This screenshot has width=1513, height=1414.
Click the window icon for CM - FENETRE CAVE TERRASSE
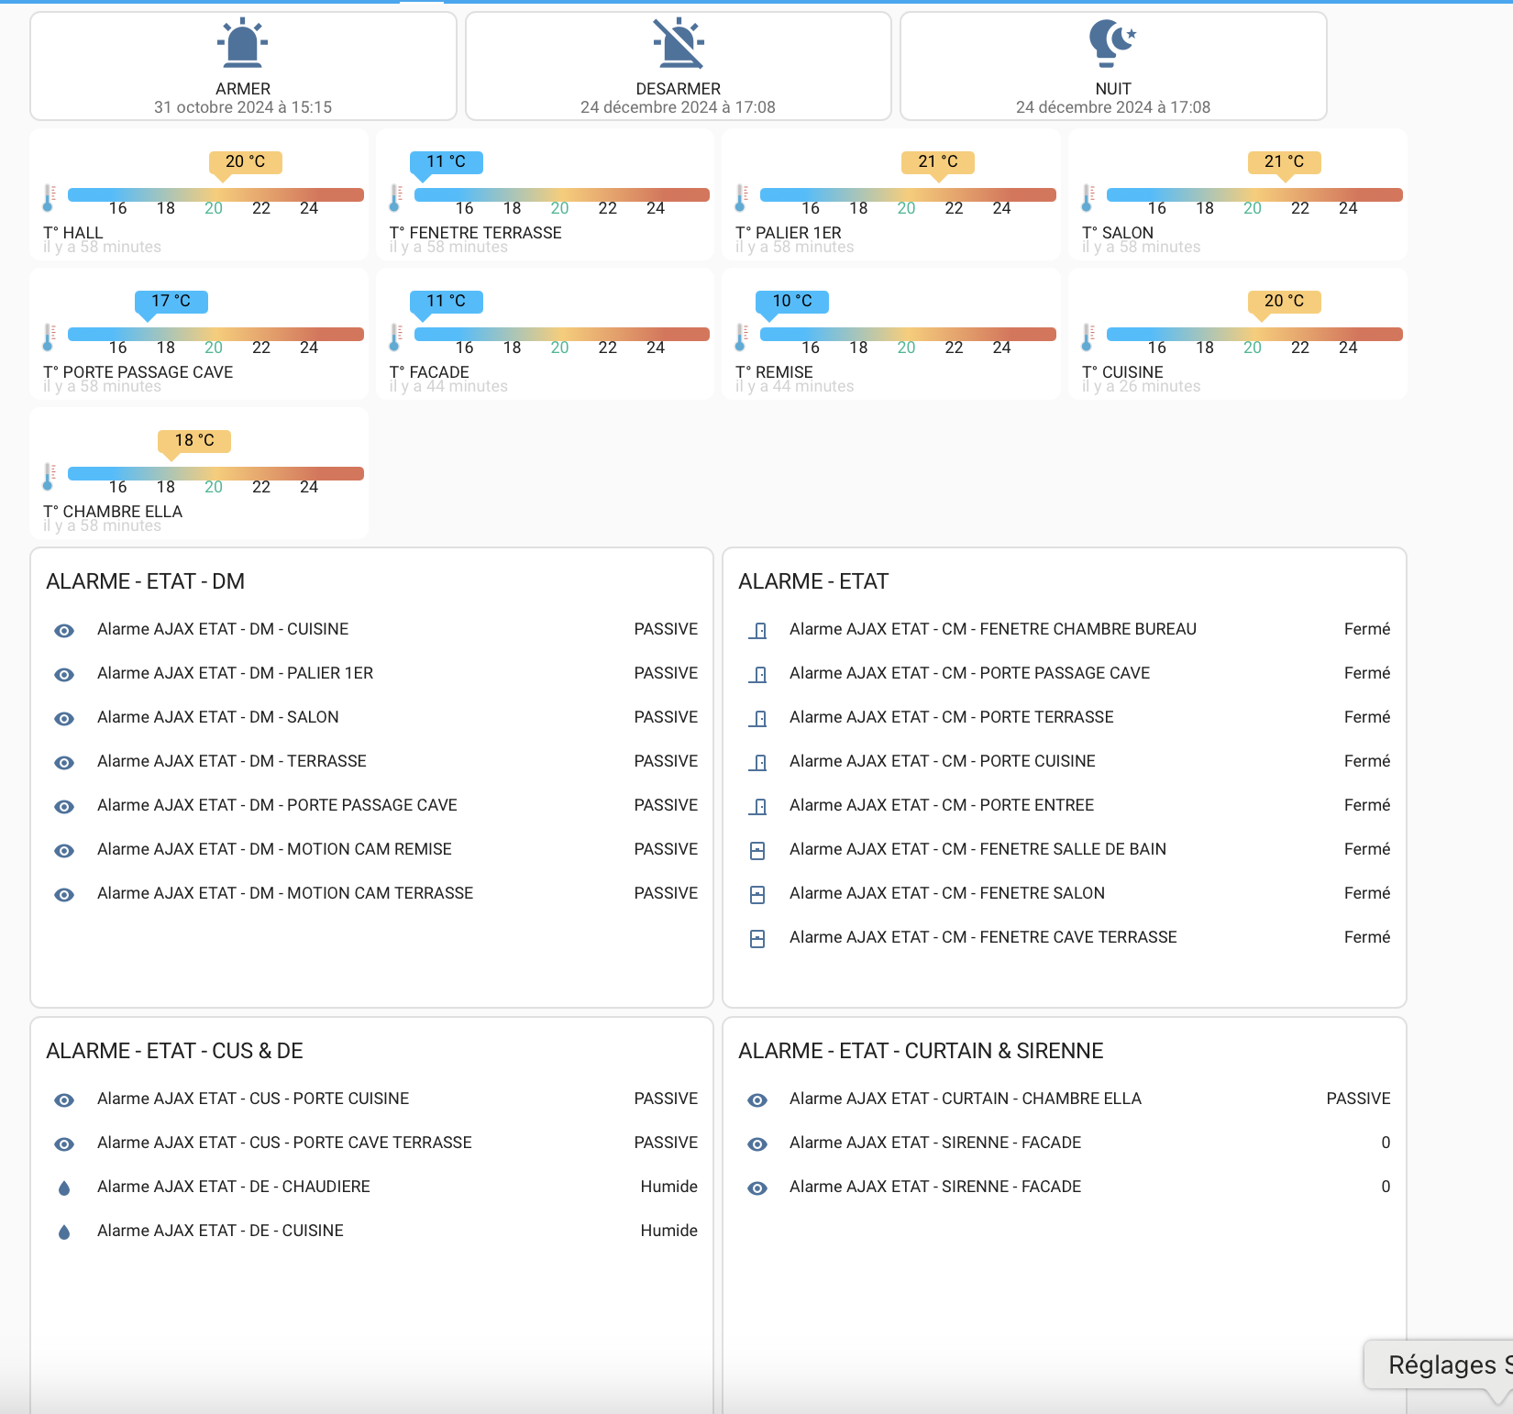click(x=757, y=938)
